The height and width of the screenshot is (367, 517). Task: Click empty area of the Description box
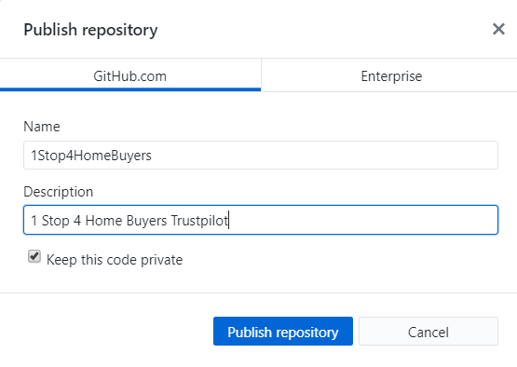(x=362, y=220)
